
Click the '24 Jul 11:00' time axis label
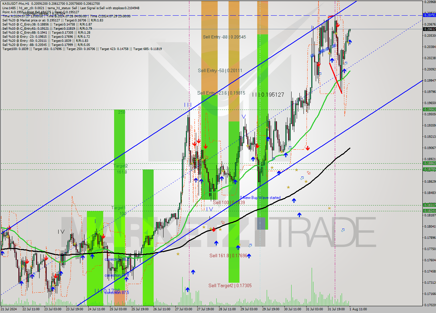coord(96,309)
